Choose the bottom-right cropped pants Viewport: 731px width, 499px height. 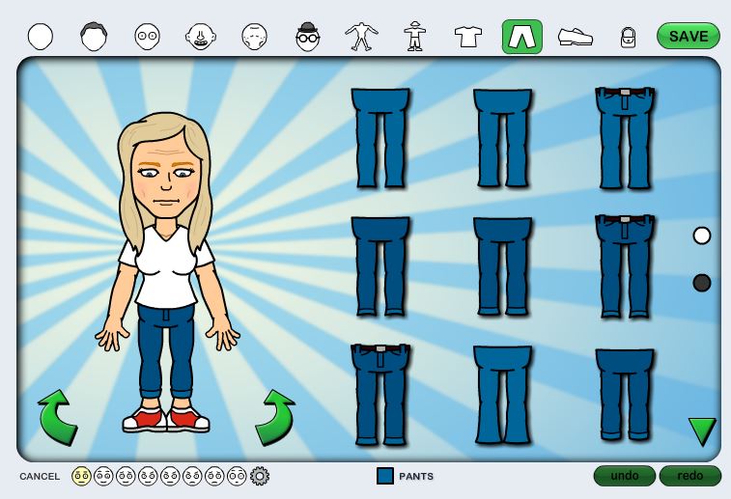[625, 395]
